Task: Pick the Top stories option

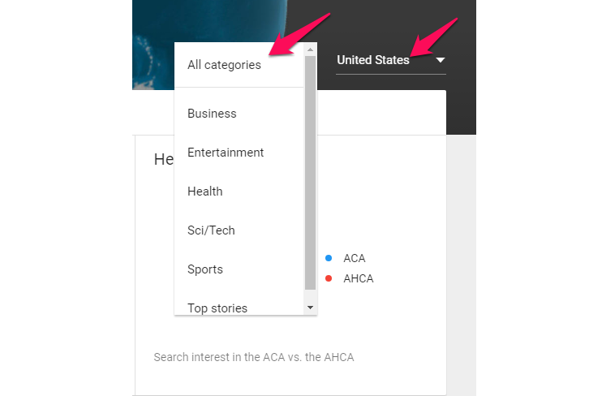Action: click(217, 308)
